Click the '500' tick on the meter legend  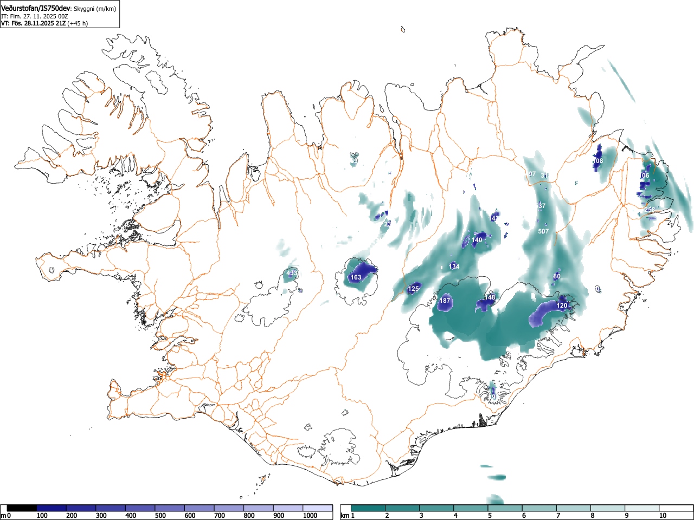(160, 516)
